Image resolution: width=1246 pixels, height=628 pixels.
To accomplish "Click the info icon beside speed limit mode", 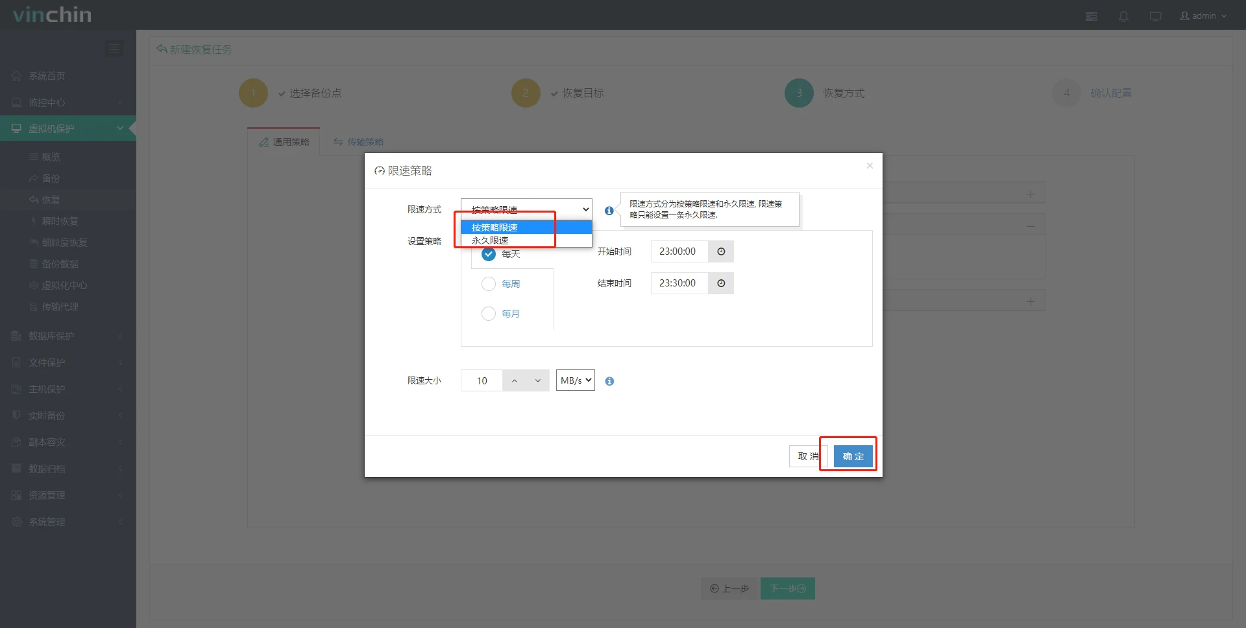I will click(609, 211).
